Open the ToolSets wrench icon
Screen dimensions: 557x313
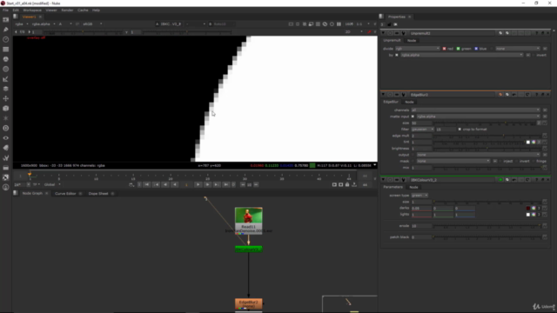click(x=6, y=157)
